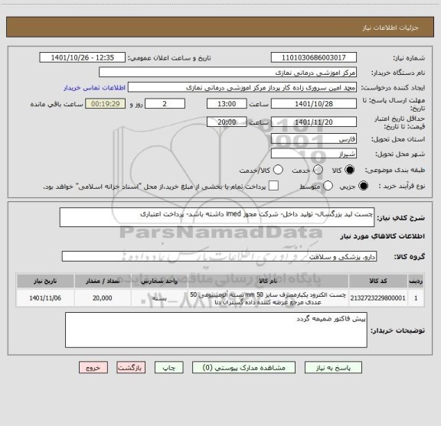The width and height of the screenshot is (441, 426).
Task: Select the متوسط purchase type radio
Action: (x=328, y=186)
